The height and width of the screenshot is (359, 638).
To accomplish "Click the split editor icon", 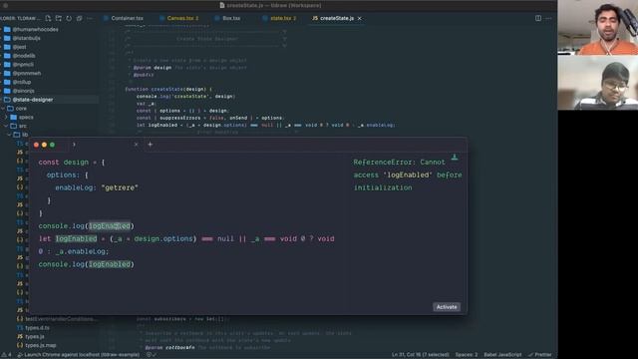I will point(538,18).
